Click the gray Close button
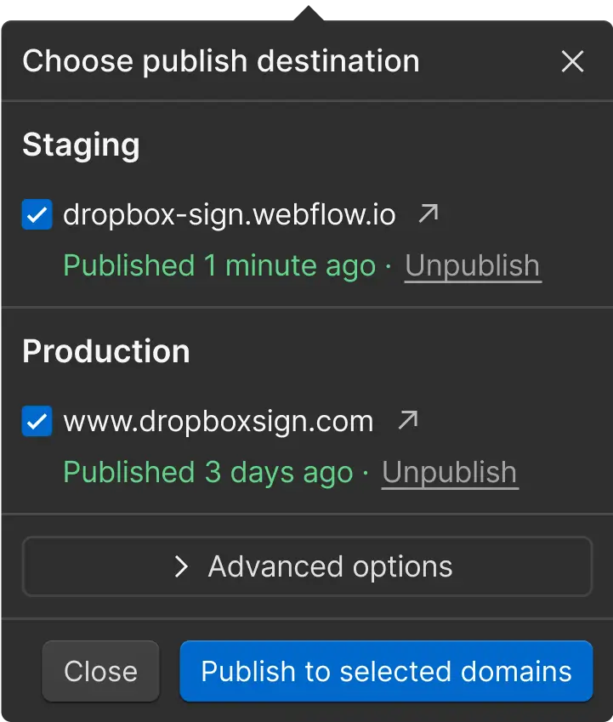Screen dimensions: 613x722 pyautogui.click(x=101, y=671)
